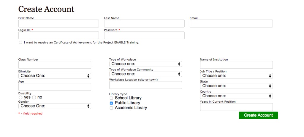
Task: Open the Type of Workplace dropdown
Action: pyautogui.click(x=145, y=64)
